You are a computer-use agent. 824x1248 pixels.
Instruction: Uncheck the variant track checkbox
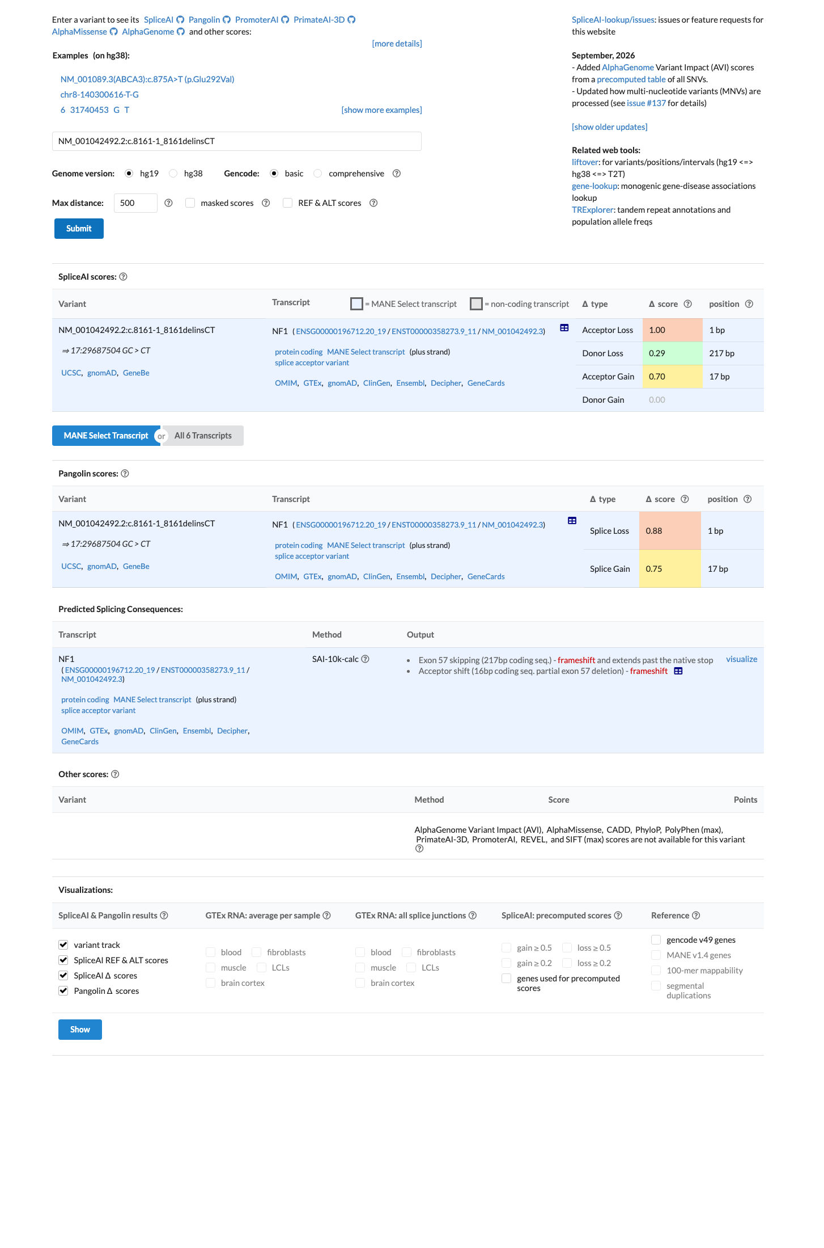pyautogui.click(x=63, y=945)
